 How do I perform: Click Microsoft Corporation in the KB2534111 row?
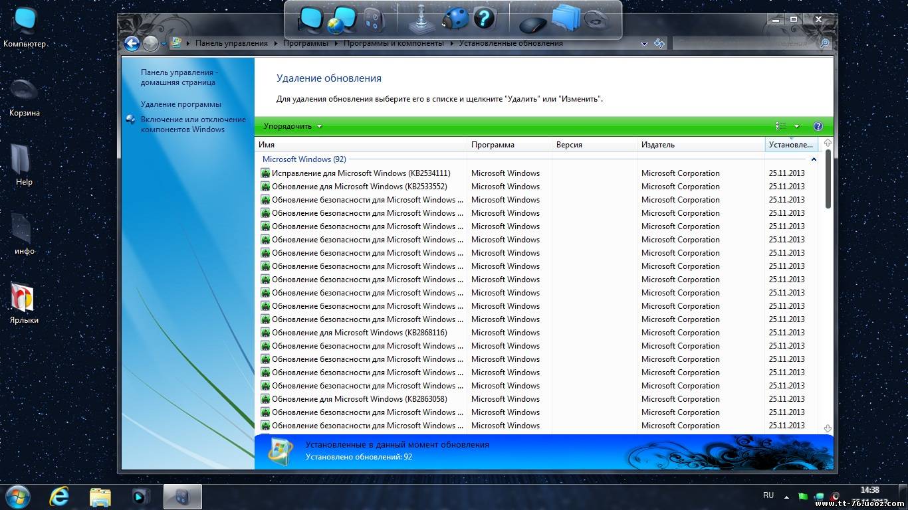pos(680,173)
